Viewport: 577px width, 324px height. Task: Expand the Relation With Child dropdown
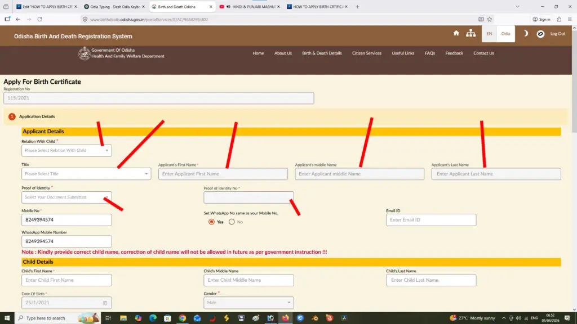pos(66,150)
